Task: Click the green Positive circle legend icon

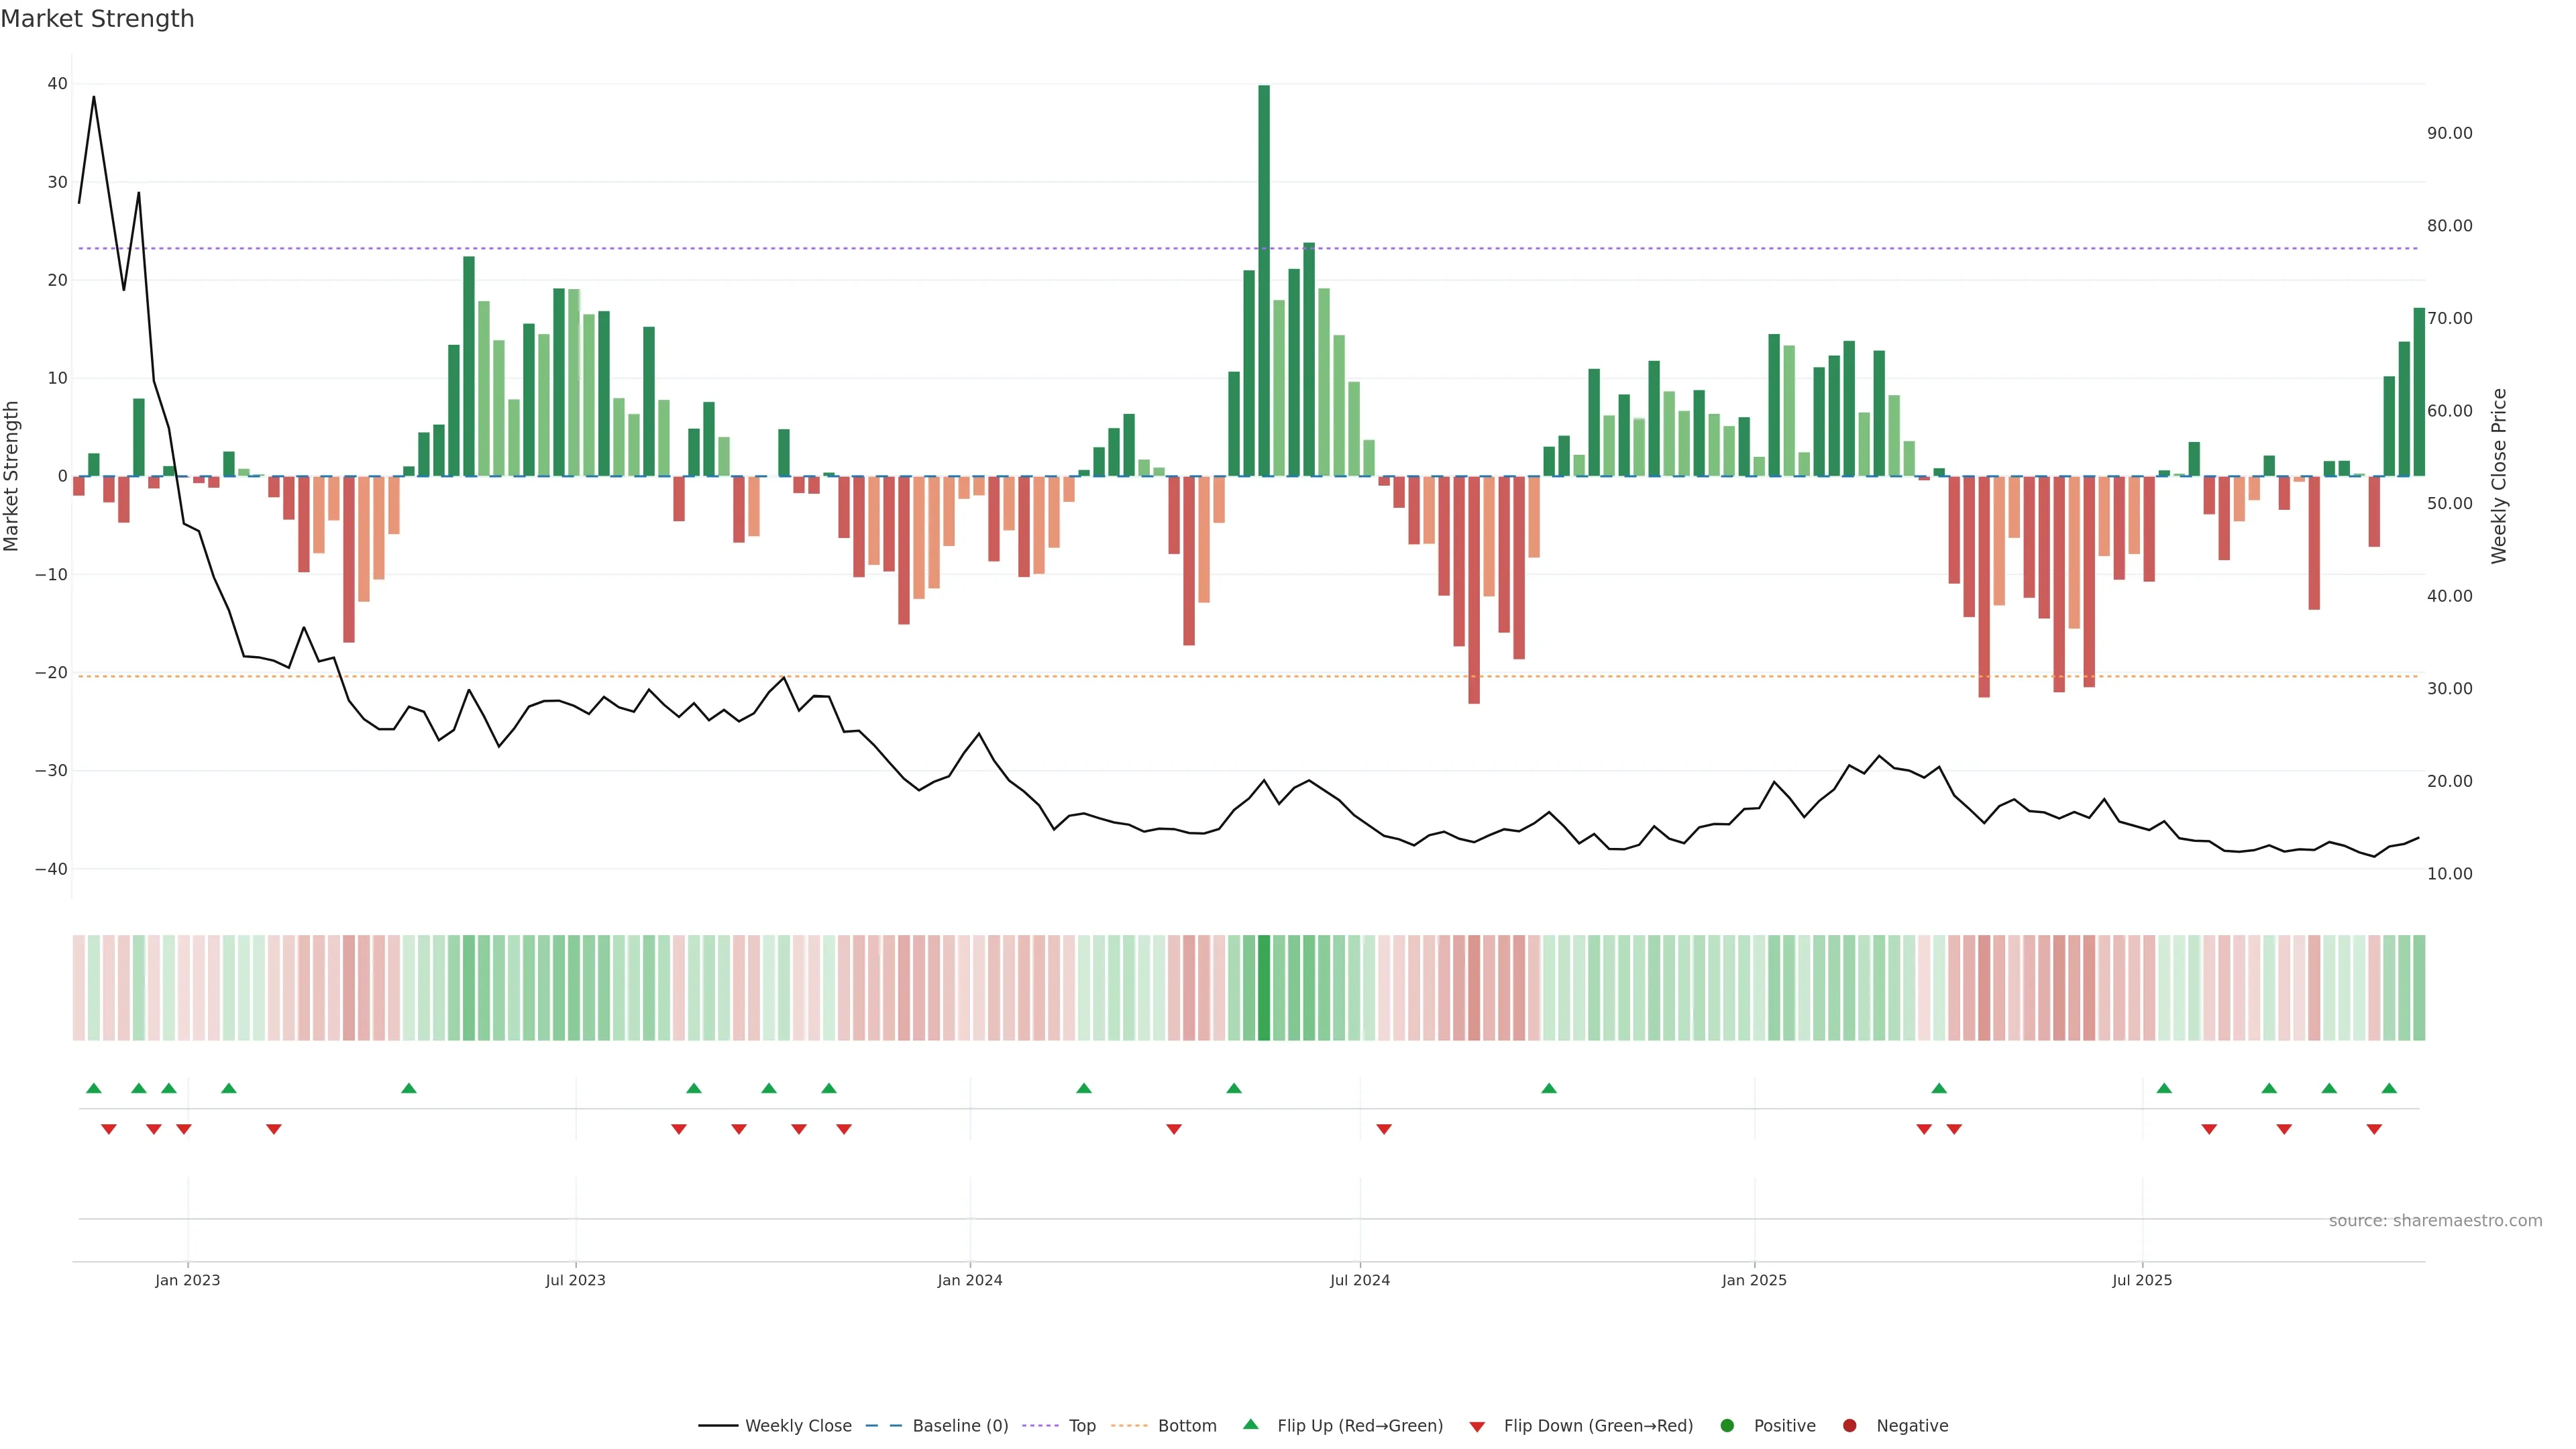Action: [x=1727, y=1426]
